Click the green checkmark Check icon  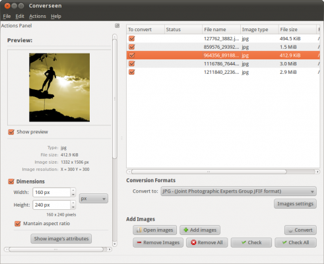(243, 242)
